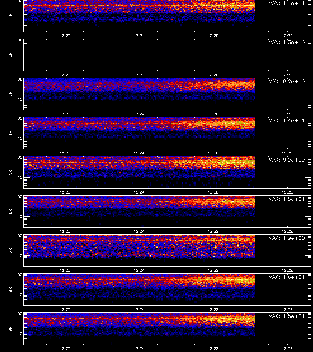Click the 100 y-axis value on 2R panel
Viewport: 313px width, 352px height.
pyautogui.click(x=19, y=40)
